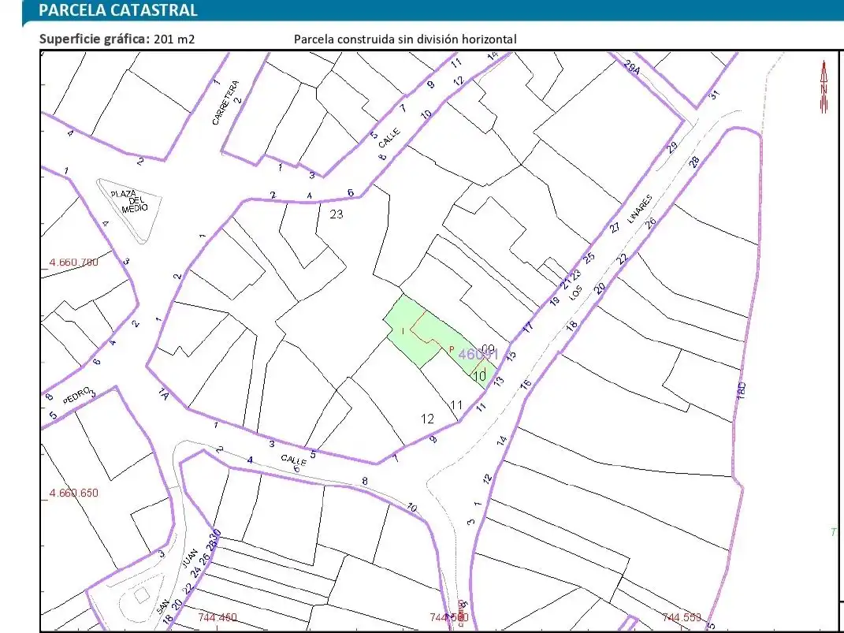Click street number 31
Viewport: 844px width, 633px height.
[x=714, y=95]
